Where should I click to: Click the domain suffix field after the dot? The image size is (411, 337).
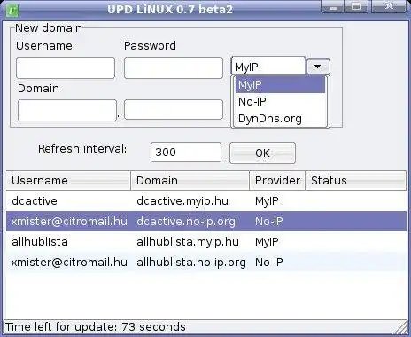click(174, 110)
